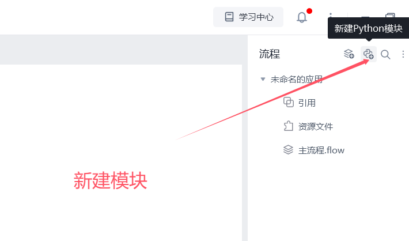Click the 主流程.flow stacked-layers icon

(288, 150)
